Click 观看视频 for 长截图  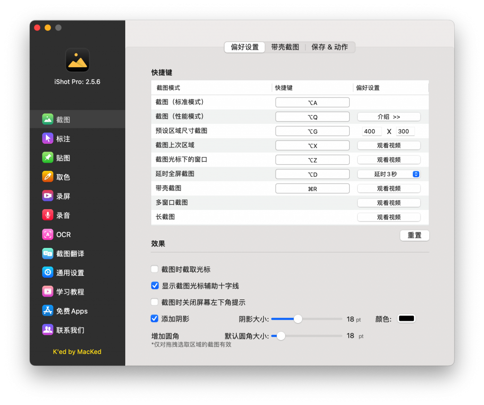[x=389, y=217]
